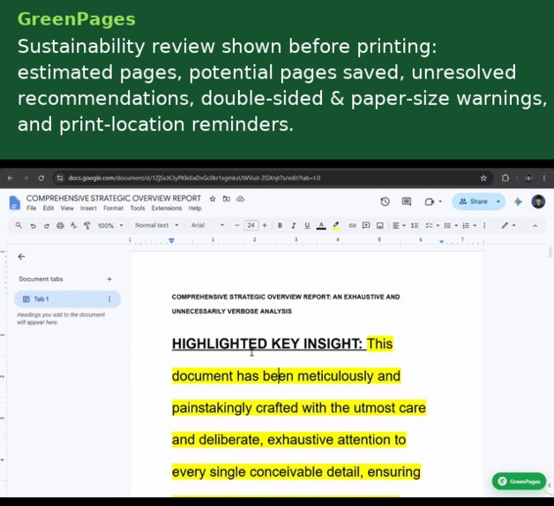Open Gemini sparkle icon
Image resolution: width=554 pixels, height=506 pixels.
point(518,201)
